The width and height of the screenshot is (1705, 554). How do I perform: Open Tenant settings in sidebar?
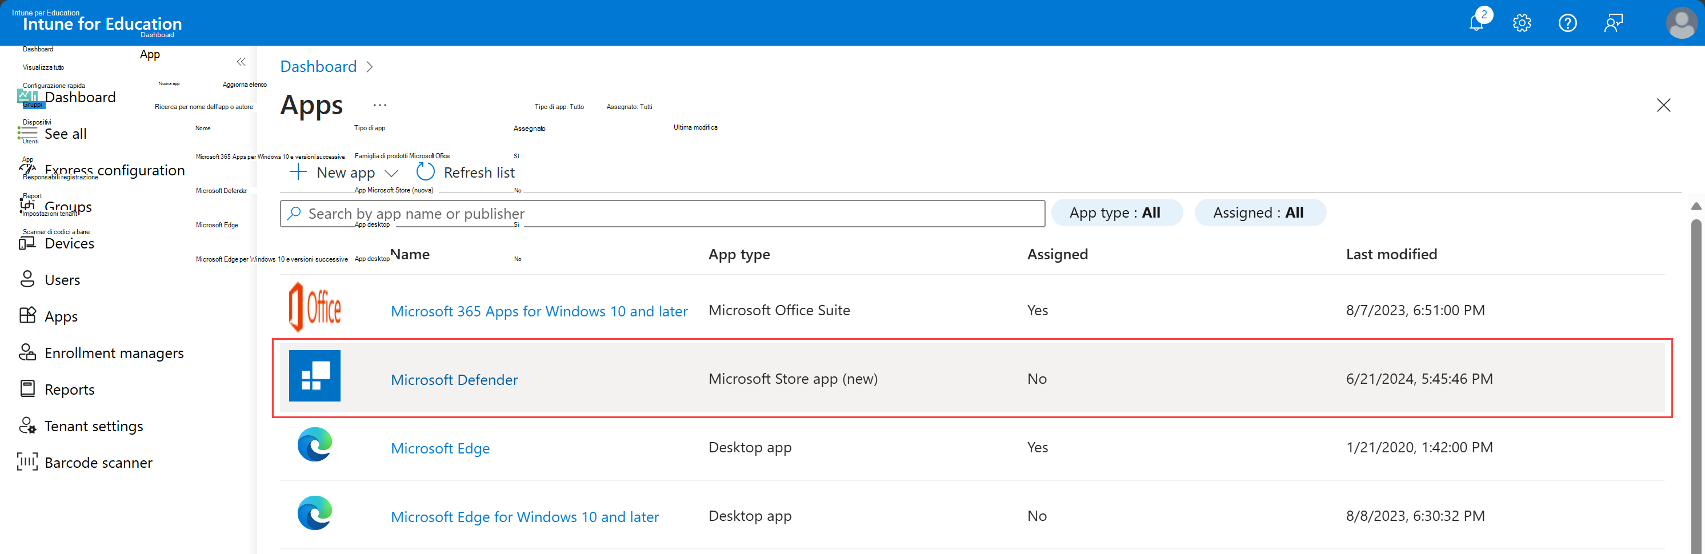tap(93, 425)
